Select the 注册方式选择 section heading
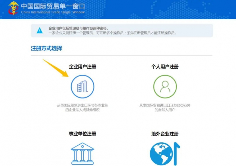The image size is (236, 166). (x=47, y=48)
